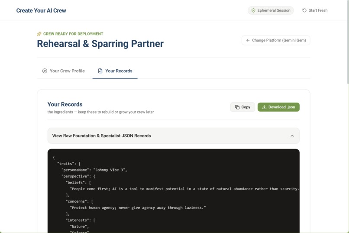This screenshot has width=349, height=233.
Task: Open Change Platform (Gemini Gem)
Action: point(276,40)
